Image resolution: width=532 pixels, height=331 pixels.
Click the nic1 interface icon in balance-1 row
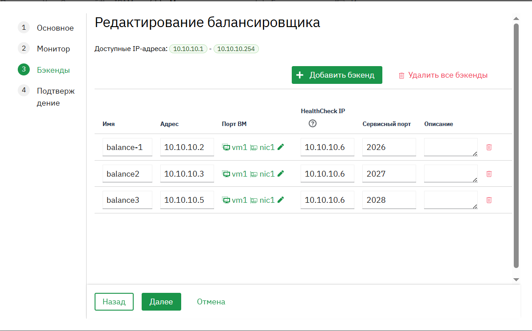coord(254,147)
